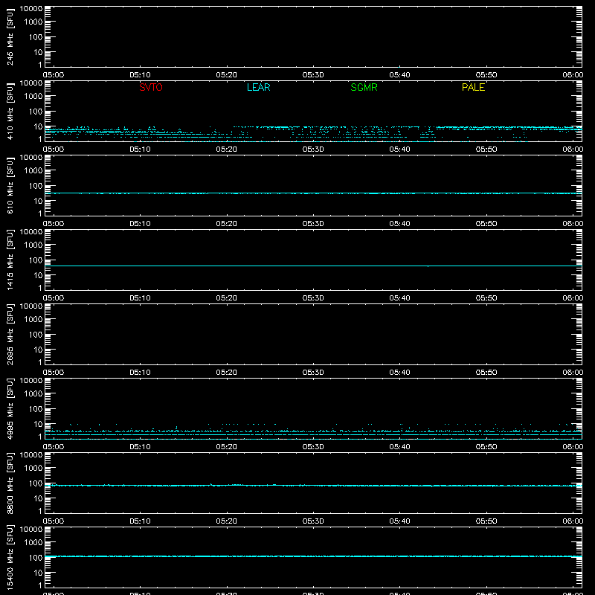
Task: Click the green SGMR station label
Action: (x=364, y=87)
